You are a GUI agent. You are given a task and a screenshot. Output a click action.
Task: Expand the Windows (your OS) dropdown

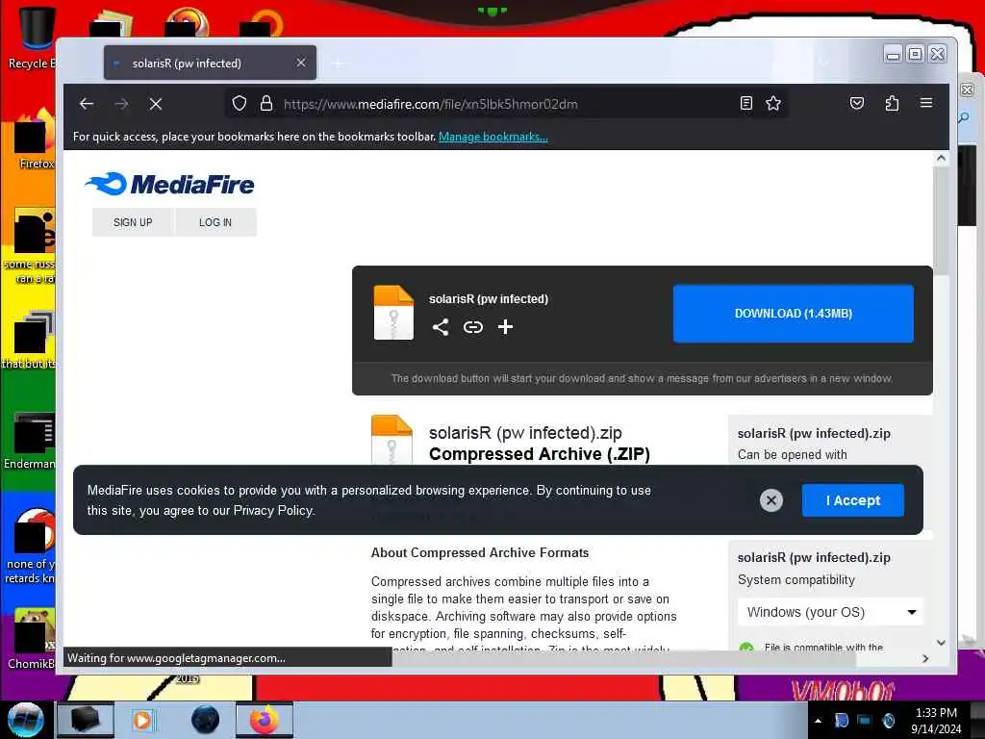(x=830, y=612)
